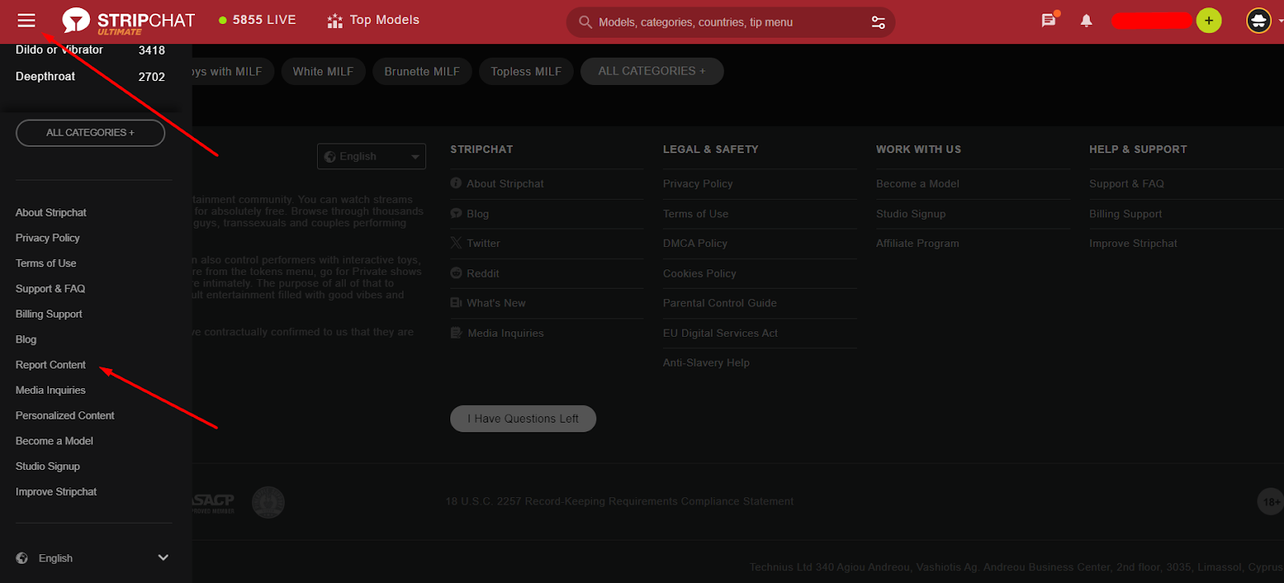Open Billing Support in sidebar
Screen dimensions: 1284x583
click(49, 314)
